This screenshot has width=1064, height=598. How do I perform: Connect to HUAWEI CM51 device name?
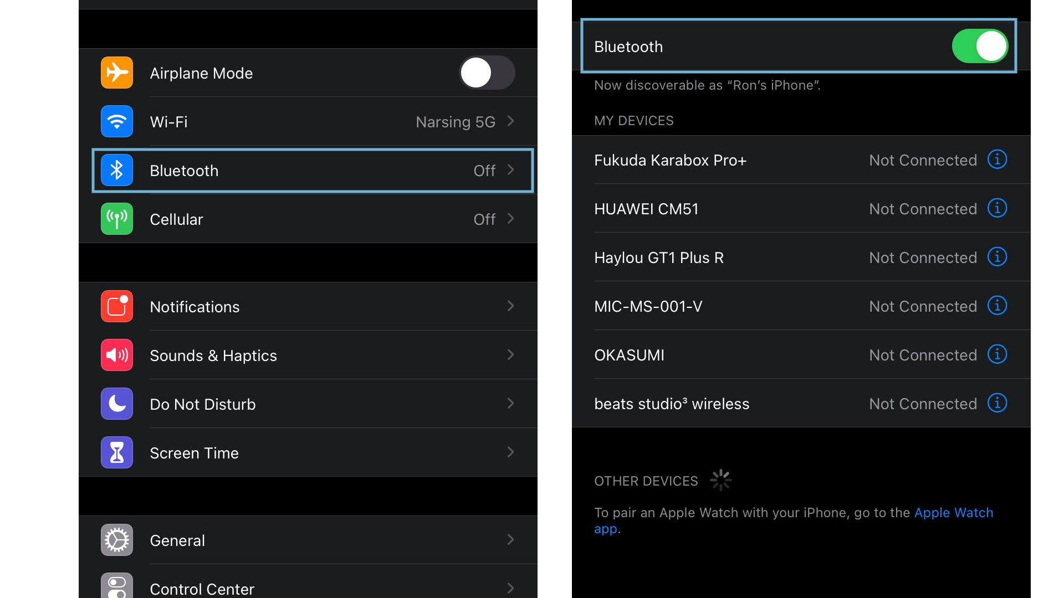646,209
